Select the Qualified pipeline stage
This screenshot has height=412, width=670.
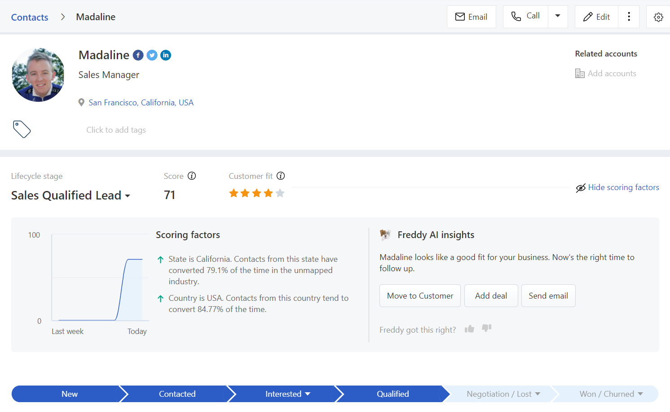point(392,394)
